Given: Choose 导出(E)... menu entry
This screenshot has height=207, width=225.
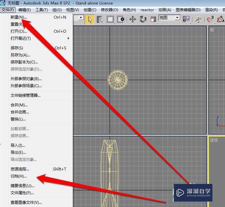Looking at the screenshot, I should point(41,153).
